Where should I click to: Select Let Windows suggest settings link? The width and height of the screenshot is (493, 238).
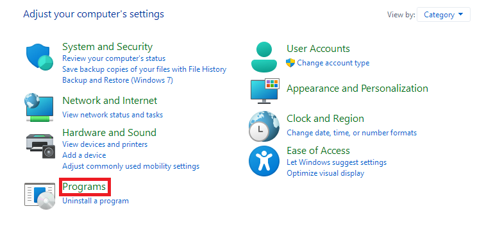[337, 162]
